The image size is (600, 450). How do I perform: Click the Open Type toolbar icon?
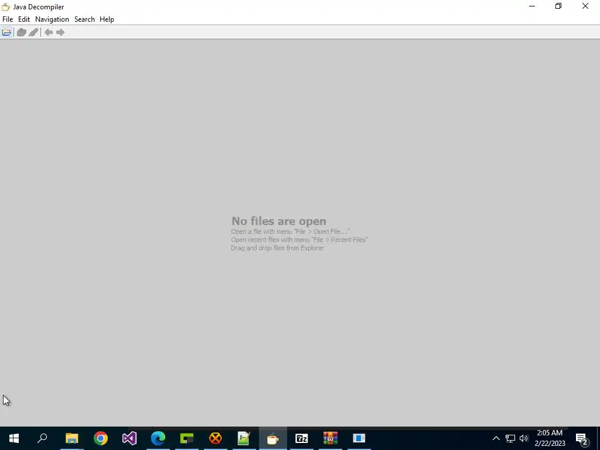(x=22, y=32)
